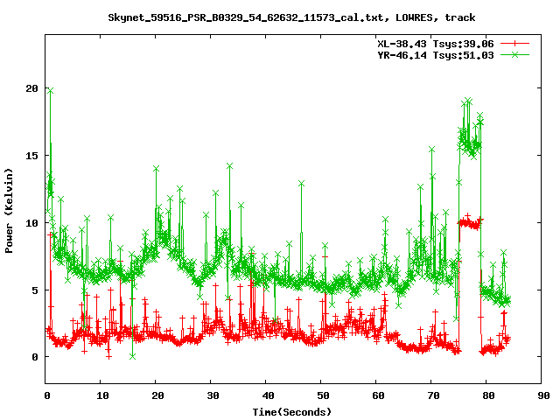Click y-axis tick label 10
Screen dimensions: 560x420
pyautogui.click(x=31, y=223)
